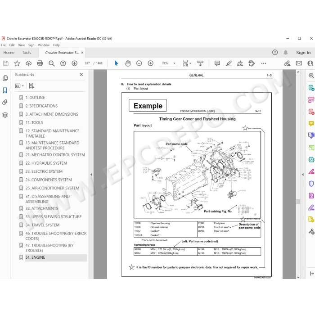Select the highlighter pen tool
Screen dimensions: 315x315
click(229, 63)
